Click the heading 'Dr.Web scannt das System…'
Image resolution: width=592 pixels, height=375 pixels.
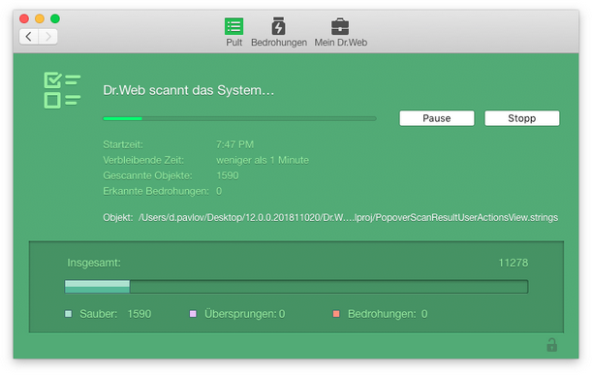(188, 90)
